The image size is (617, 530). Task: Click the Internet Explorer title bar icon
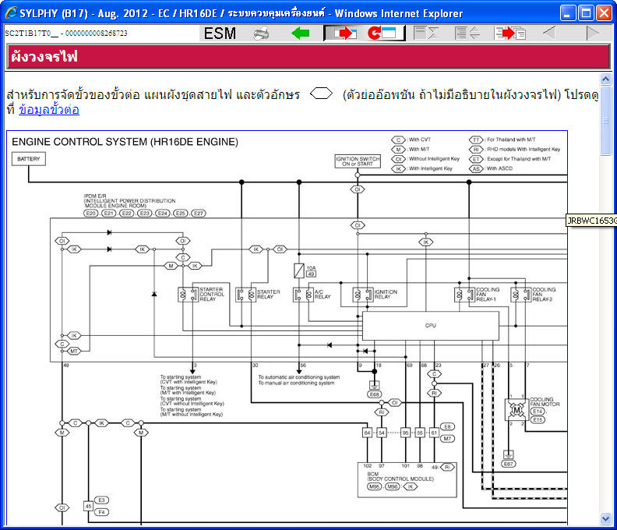coord(11,13)
